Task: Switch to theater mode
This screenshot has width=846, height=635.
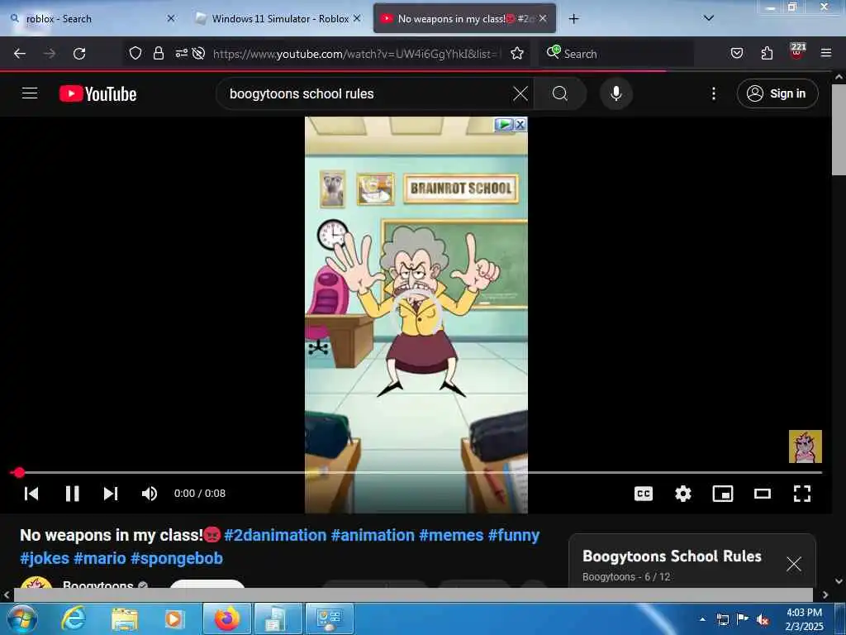Action: (x=762, y=493)
